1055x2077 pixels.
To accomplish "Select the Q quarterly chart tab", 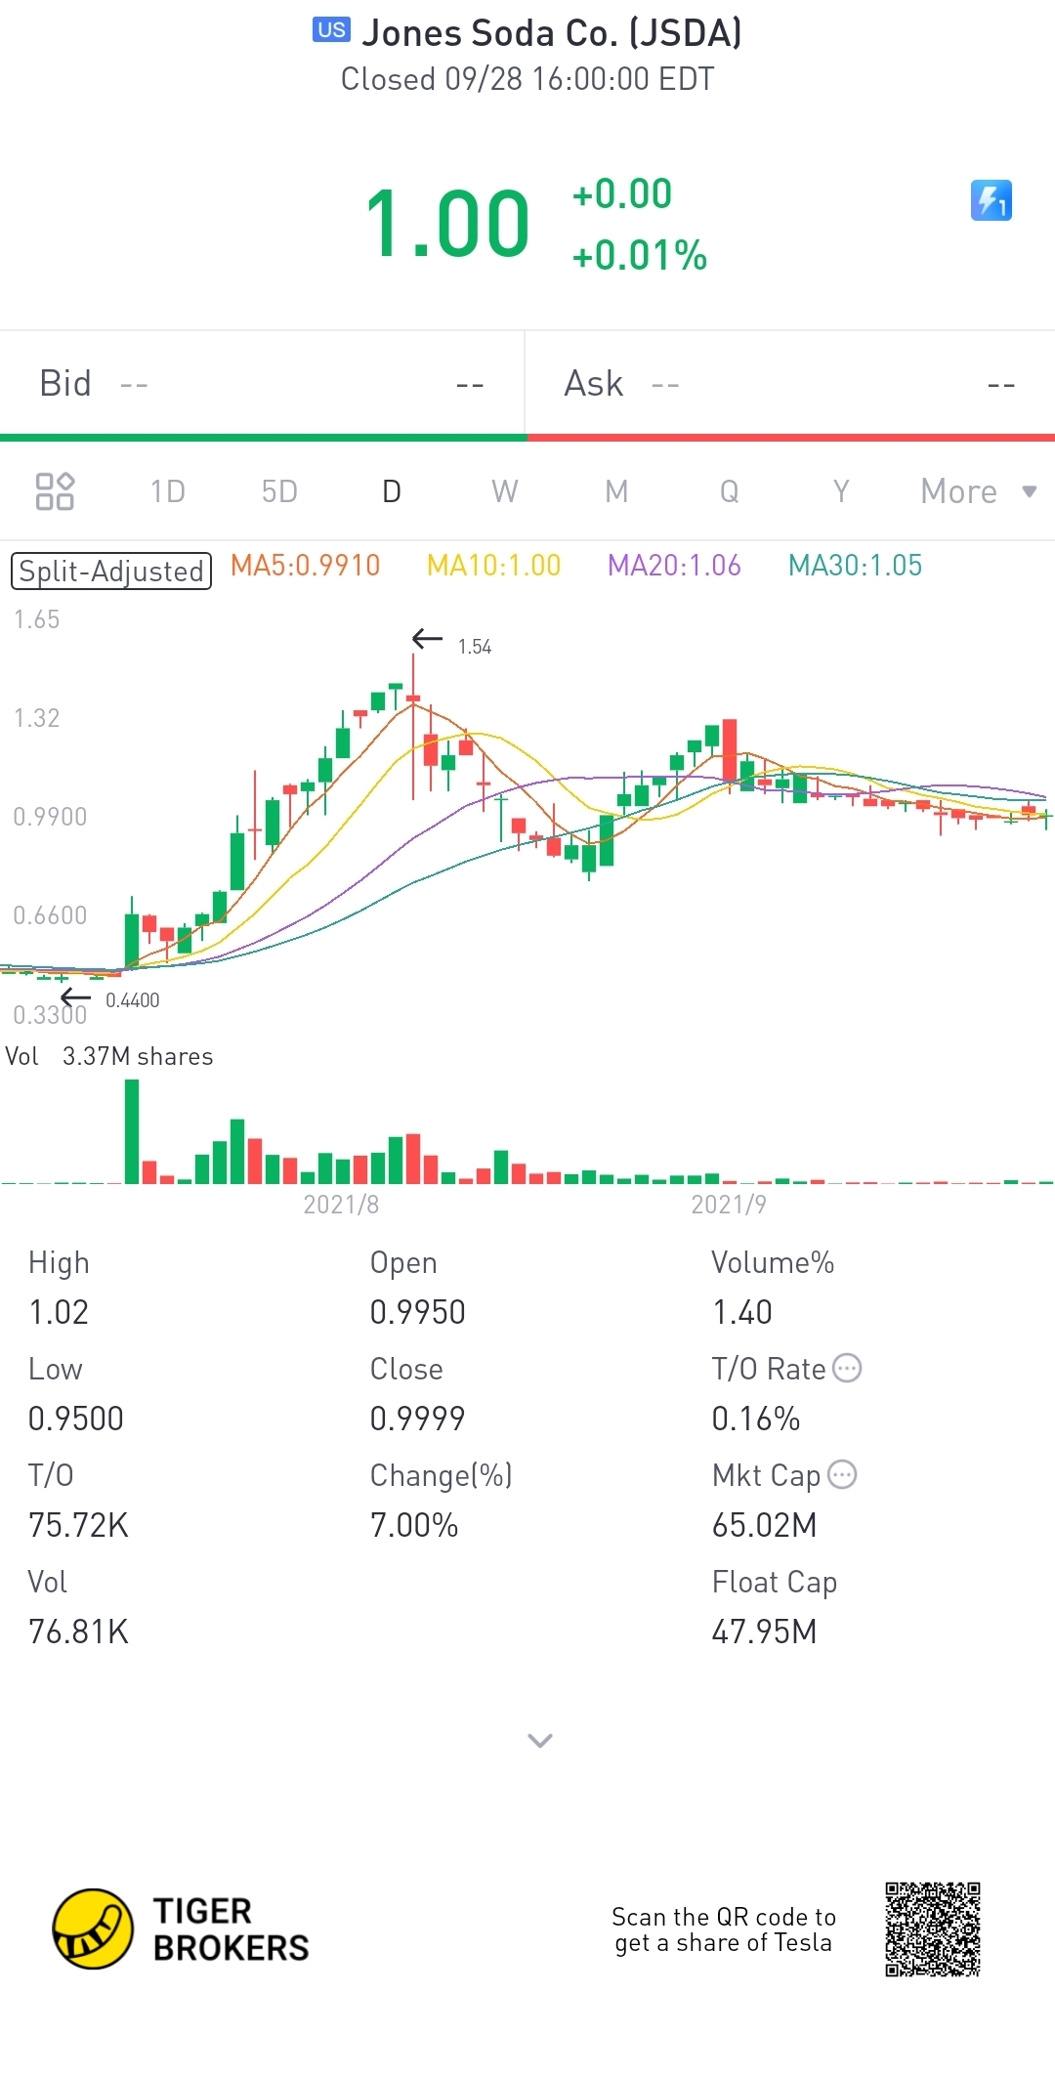I will [x=729, y=491].
